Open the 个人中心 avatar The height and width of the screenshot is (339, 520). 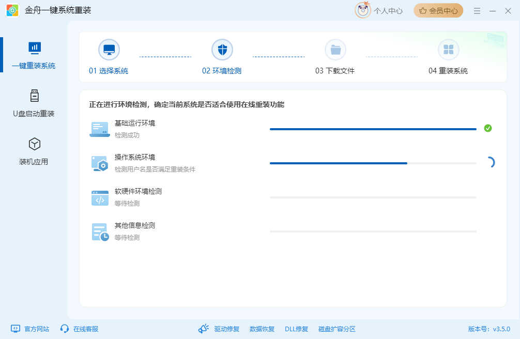click(x=362, y=10)
